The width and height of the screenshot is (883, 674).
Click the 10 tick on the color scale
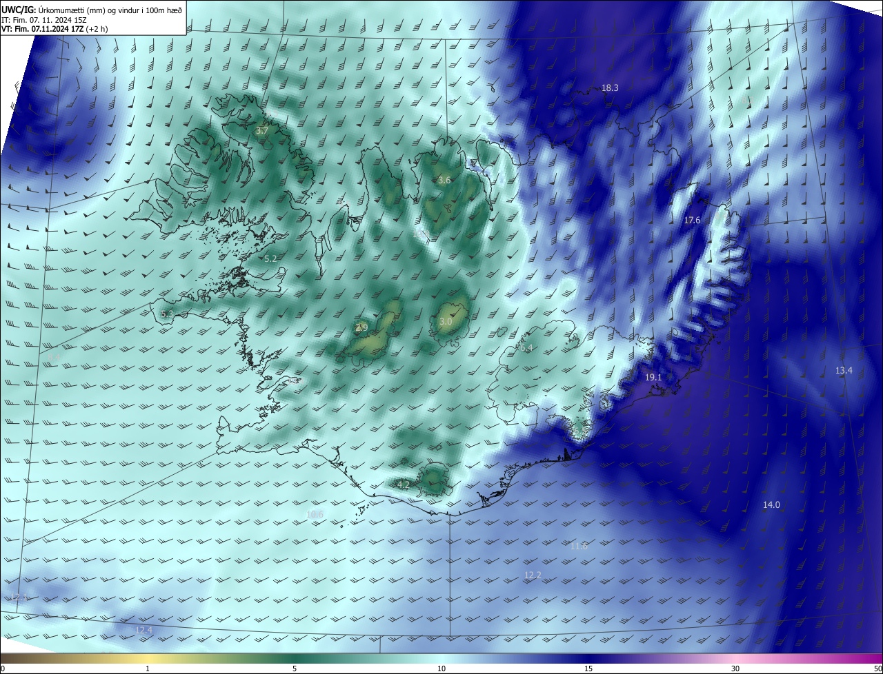(x=441, y=668)
